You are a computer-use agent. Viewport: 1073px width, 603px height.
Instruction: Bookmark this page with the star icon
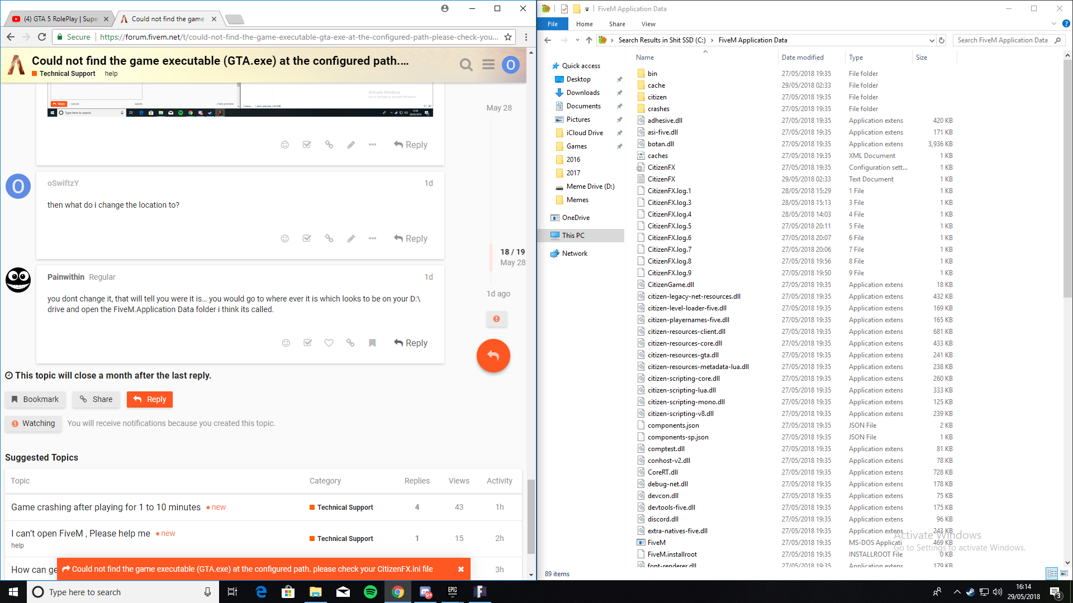(508, 37)
